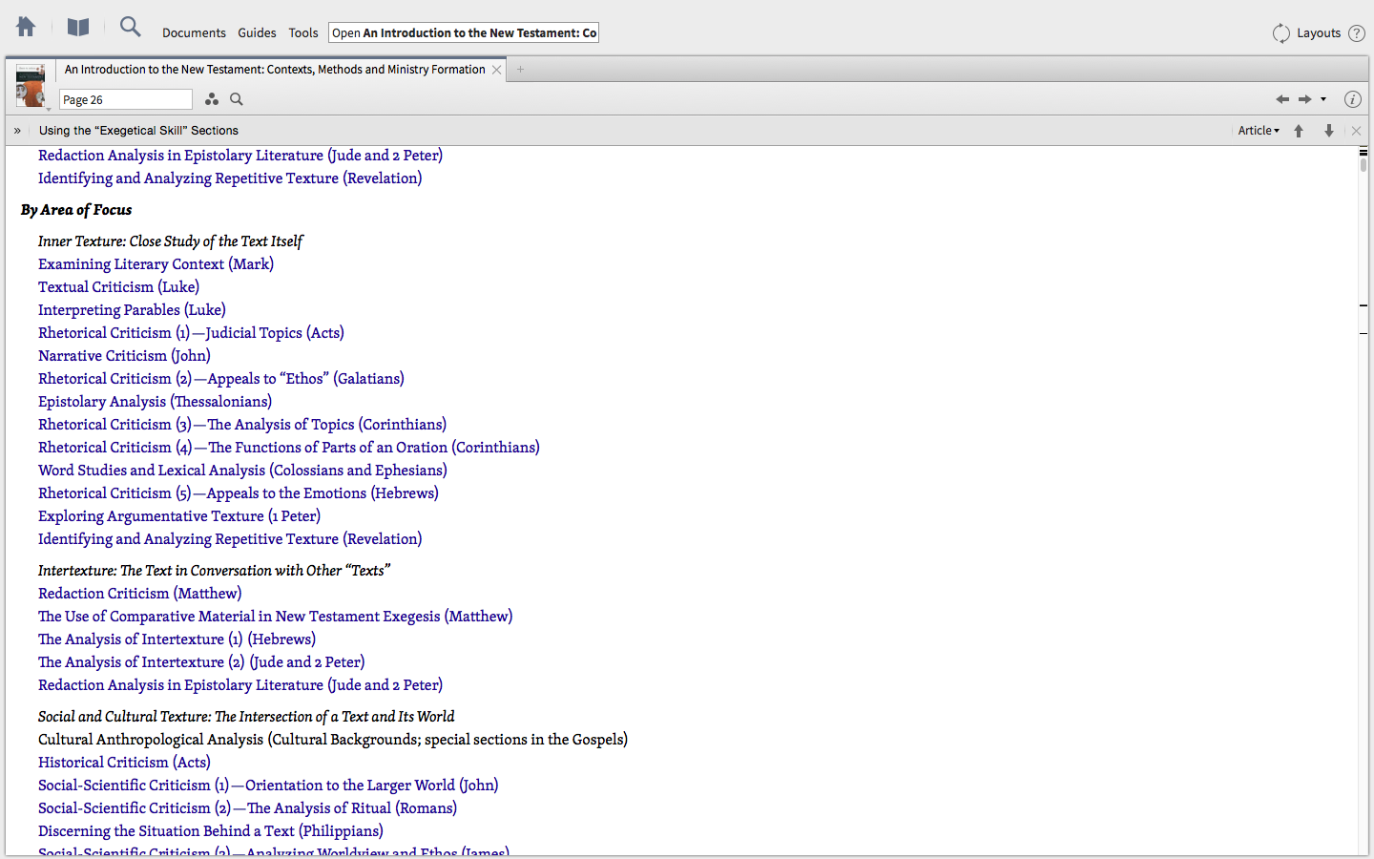Open the visual filters icon
Screen dimensions: 1374x859
pos(212,99)
